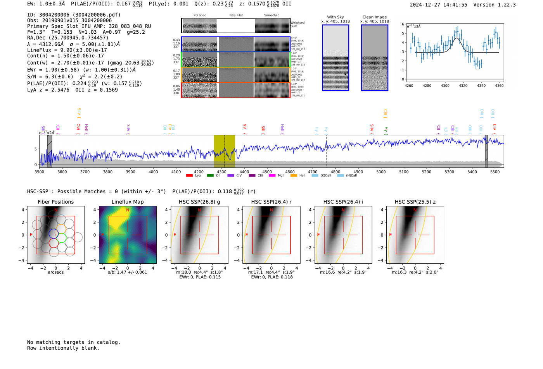Click the blue fiber circle

click(x=54, y=234)
